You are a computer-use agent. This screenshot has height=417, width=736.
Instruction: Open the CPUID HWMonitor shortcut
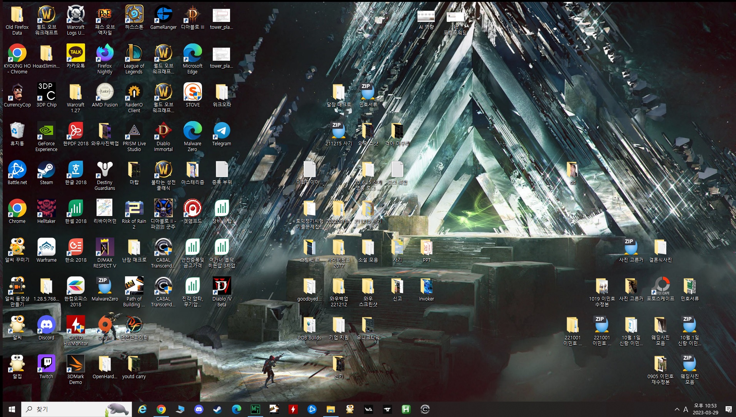click(75, 331)
